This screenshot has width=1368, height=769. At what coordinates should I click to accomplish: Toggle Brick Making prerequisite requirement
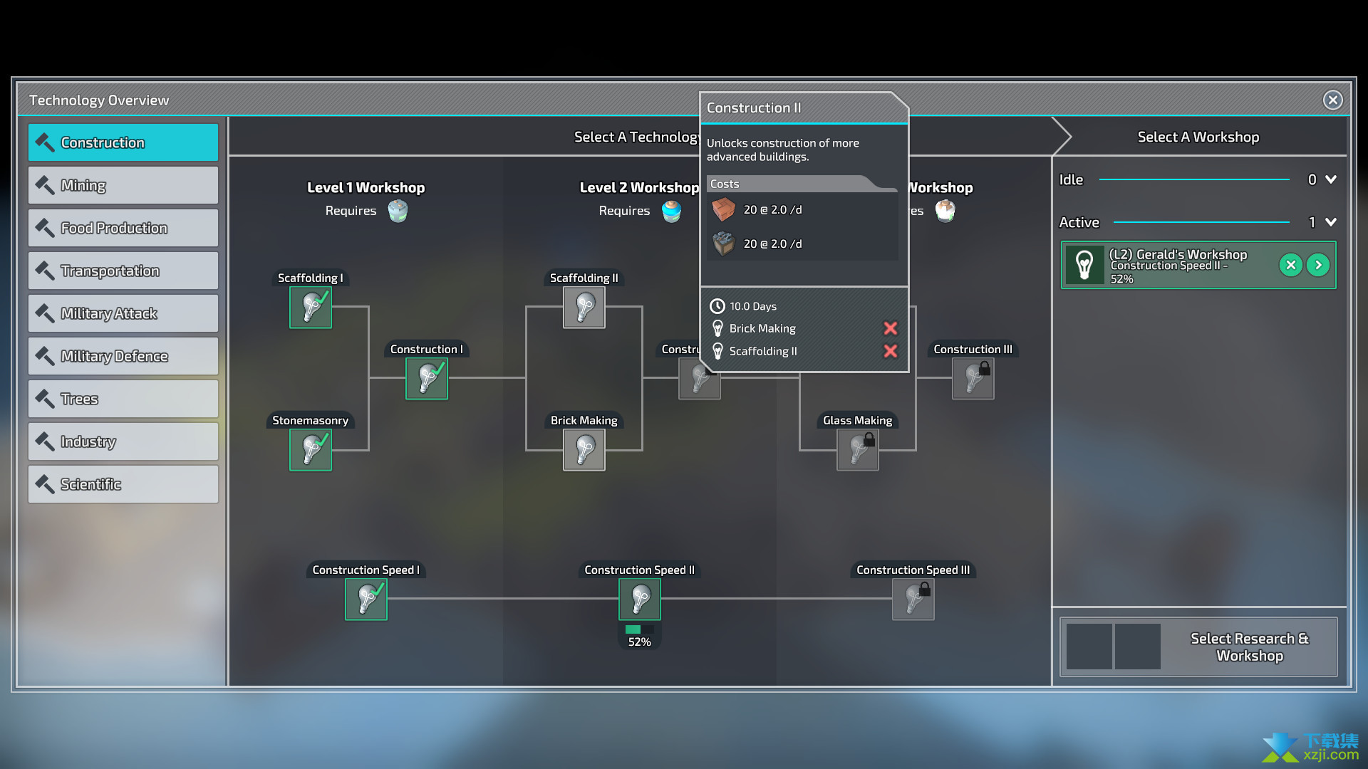coord(891,328)
